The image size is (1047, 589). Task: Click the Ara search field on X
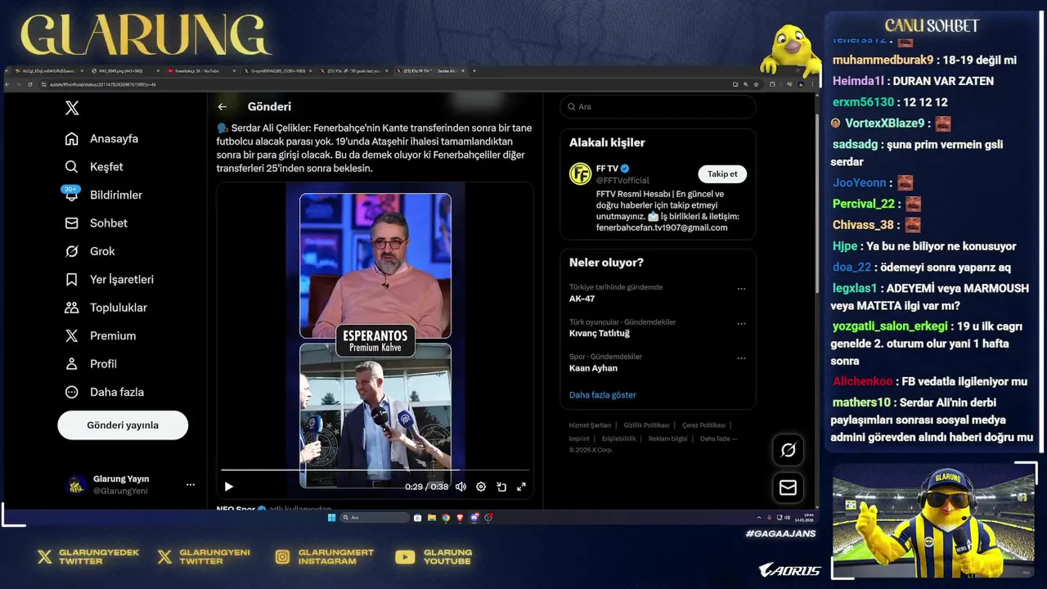[x=658, y=107]
